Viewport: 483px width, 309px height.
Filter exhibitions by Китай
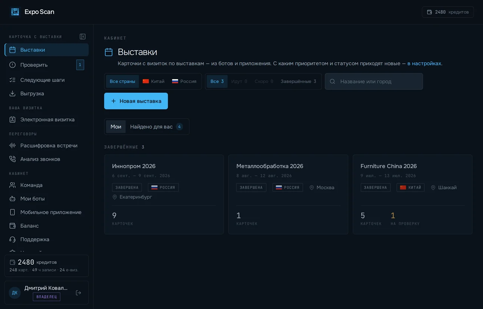coord(154,81)
